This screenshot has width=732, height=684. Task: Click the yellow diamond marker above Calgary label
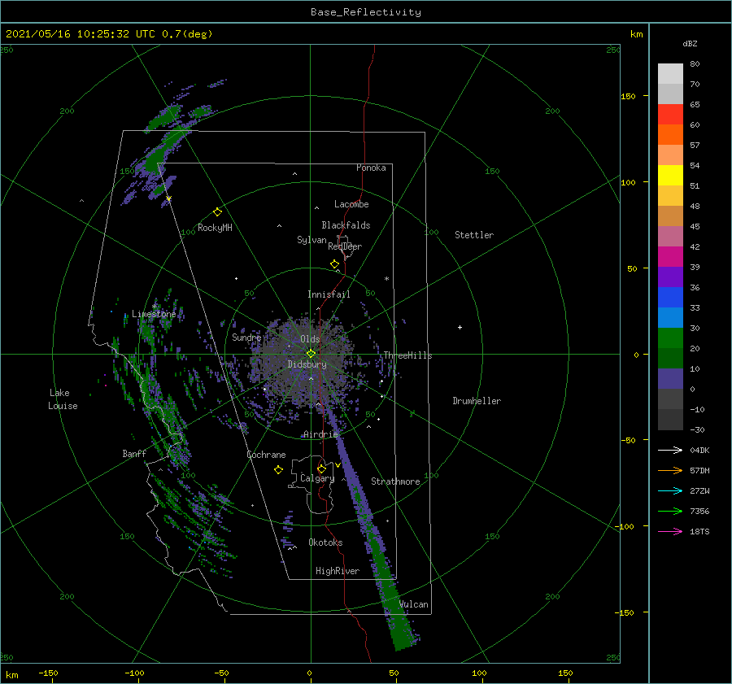tap(321, 468)
